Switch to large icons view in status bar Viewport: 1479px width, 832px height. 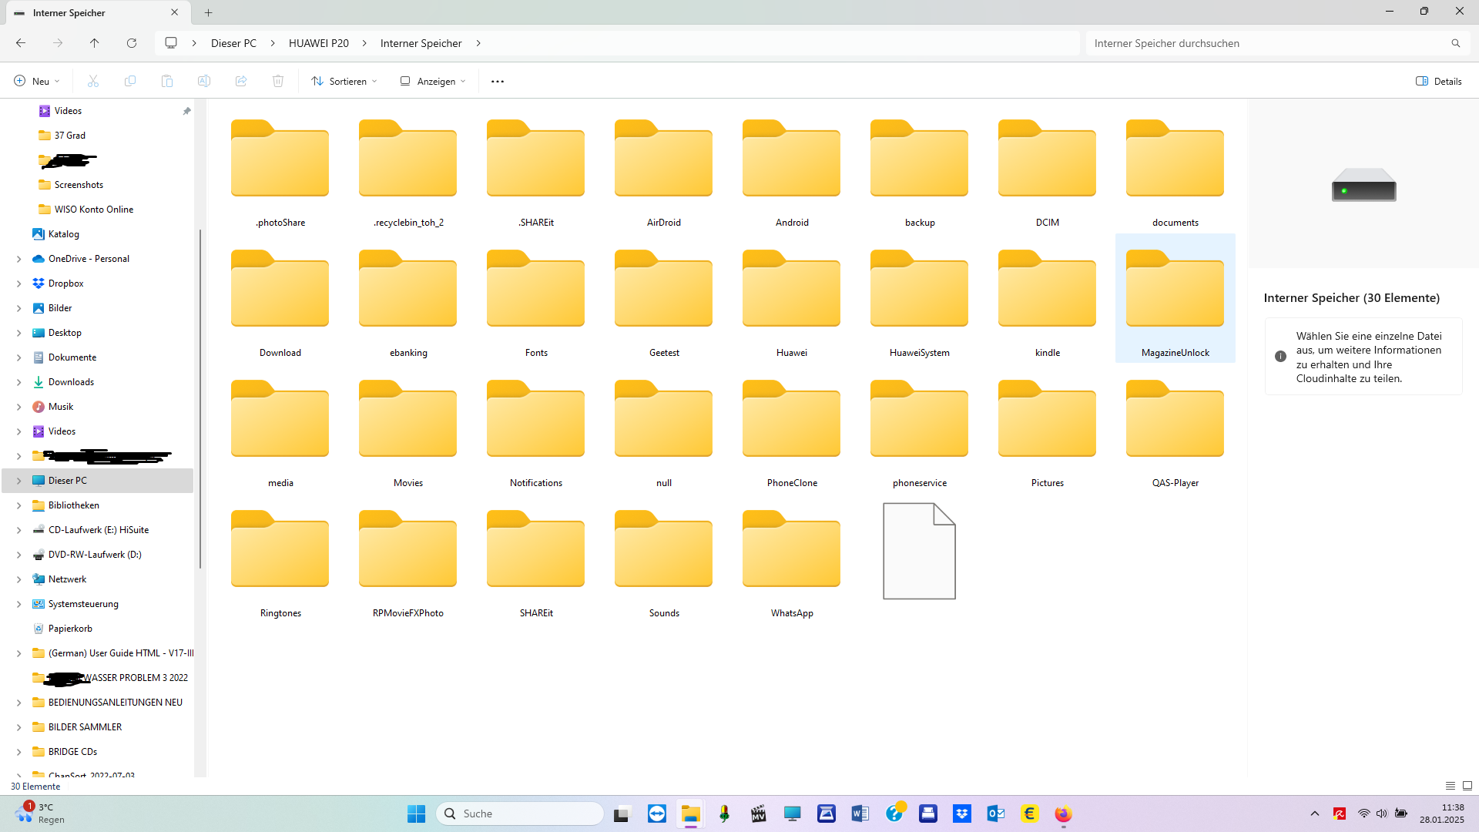[x=1467, y=786]
